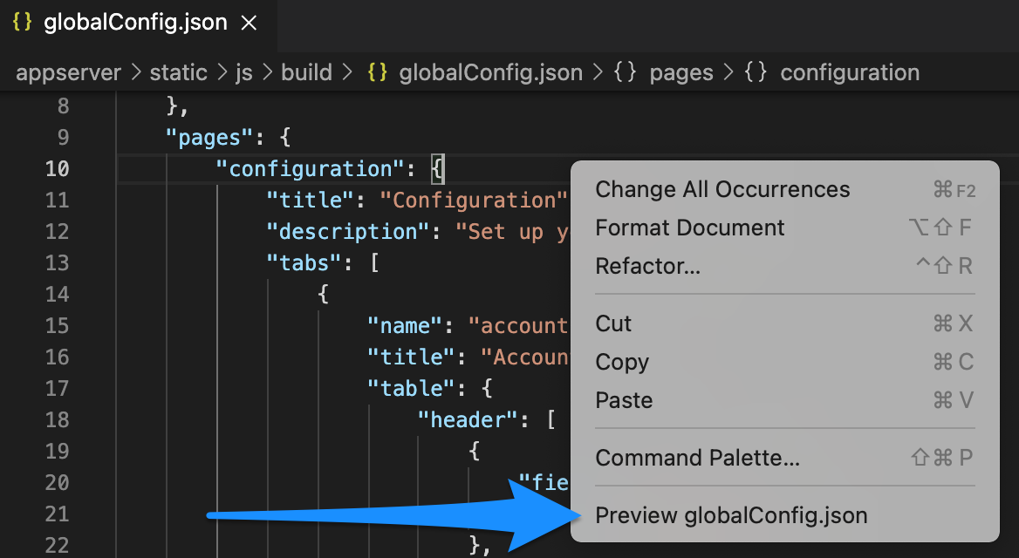Click the pages breadcrumb symbol
The image size is (1019, 558).
pos(681,73)
